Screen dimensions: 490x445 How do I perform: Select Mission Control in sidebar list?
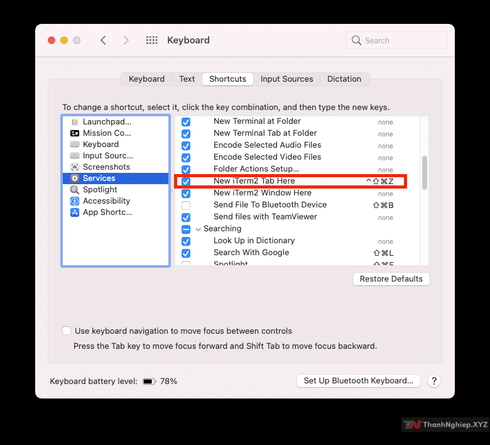pos(116,133)
